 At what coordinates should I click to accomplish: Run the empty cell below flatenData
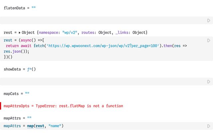point(209,21)
